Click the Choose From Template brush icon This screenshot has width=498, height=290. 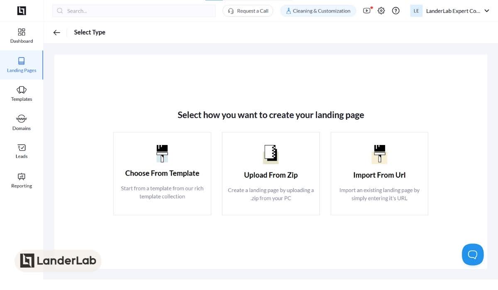click(162, 153)
